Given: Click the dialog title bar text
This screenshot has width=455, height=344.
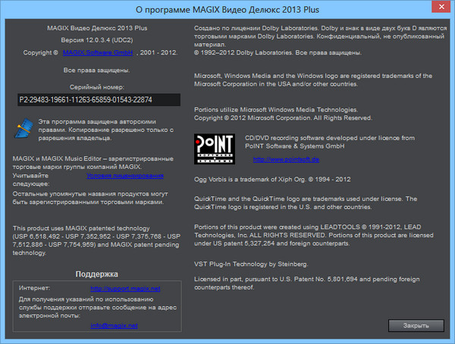Looking at the screenshot, I should pyautogui.click(x=227, y=9).
